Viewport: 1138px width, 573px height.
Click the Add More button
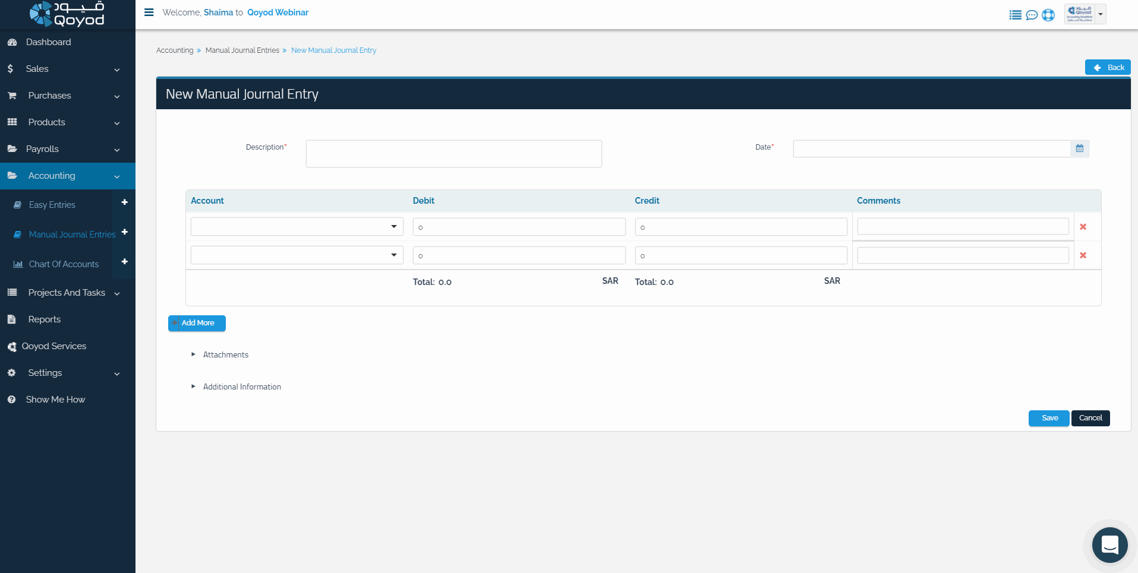(x=197, y=323)
